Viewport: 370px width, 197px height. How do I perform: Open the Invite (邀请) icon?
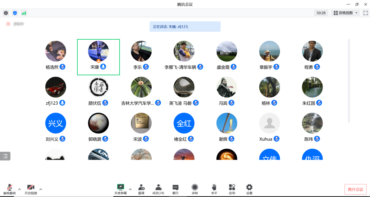pyautogui.click(x=141, y=189)
